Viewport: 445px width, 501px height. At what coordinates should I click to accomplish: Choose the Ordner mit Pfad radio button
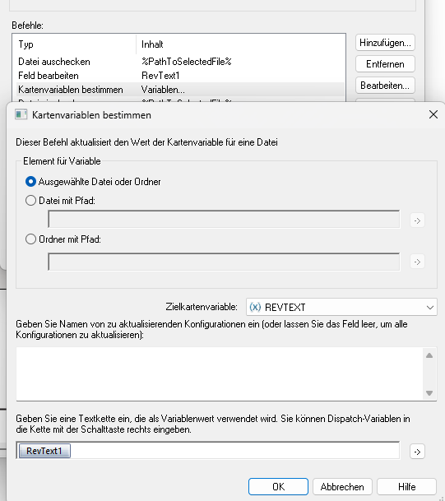[30, 239]
